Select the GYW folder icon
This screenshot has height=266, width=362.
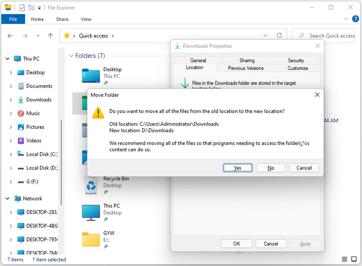91,239
